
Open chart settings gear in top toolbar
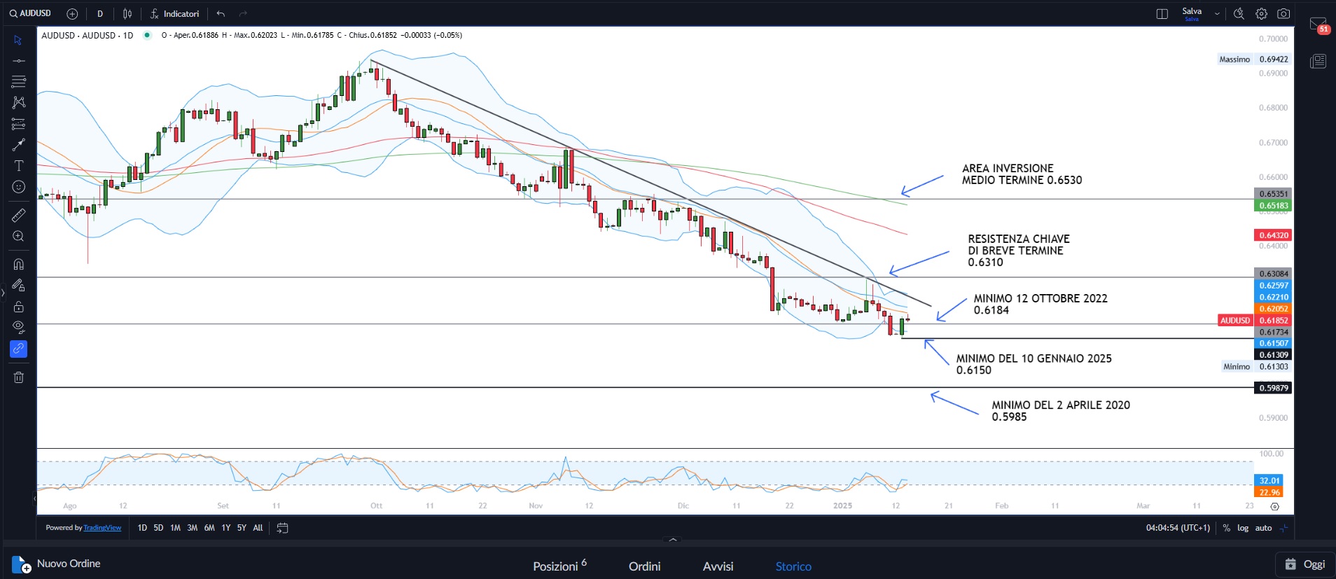click(x=1261, y=14)
